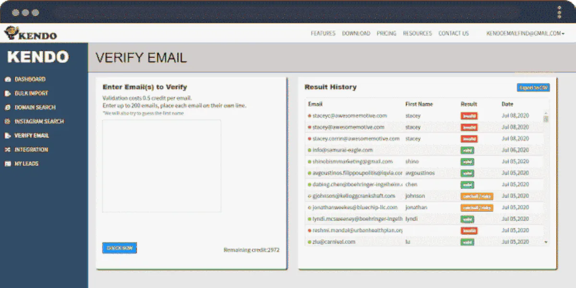Click the Result History scrollbar thumb
Image resolution: width=576 pixels, height=288 pixels.
pos(546,119)
